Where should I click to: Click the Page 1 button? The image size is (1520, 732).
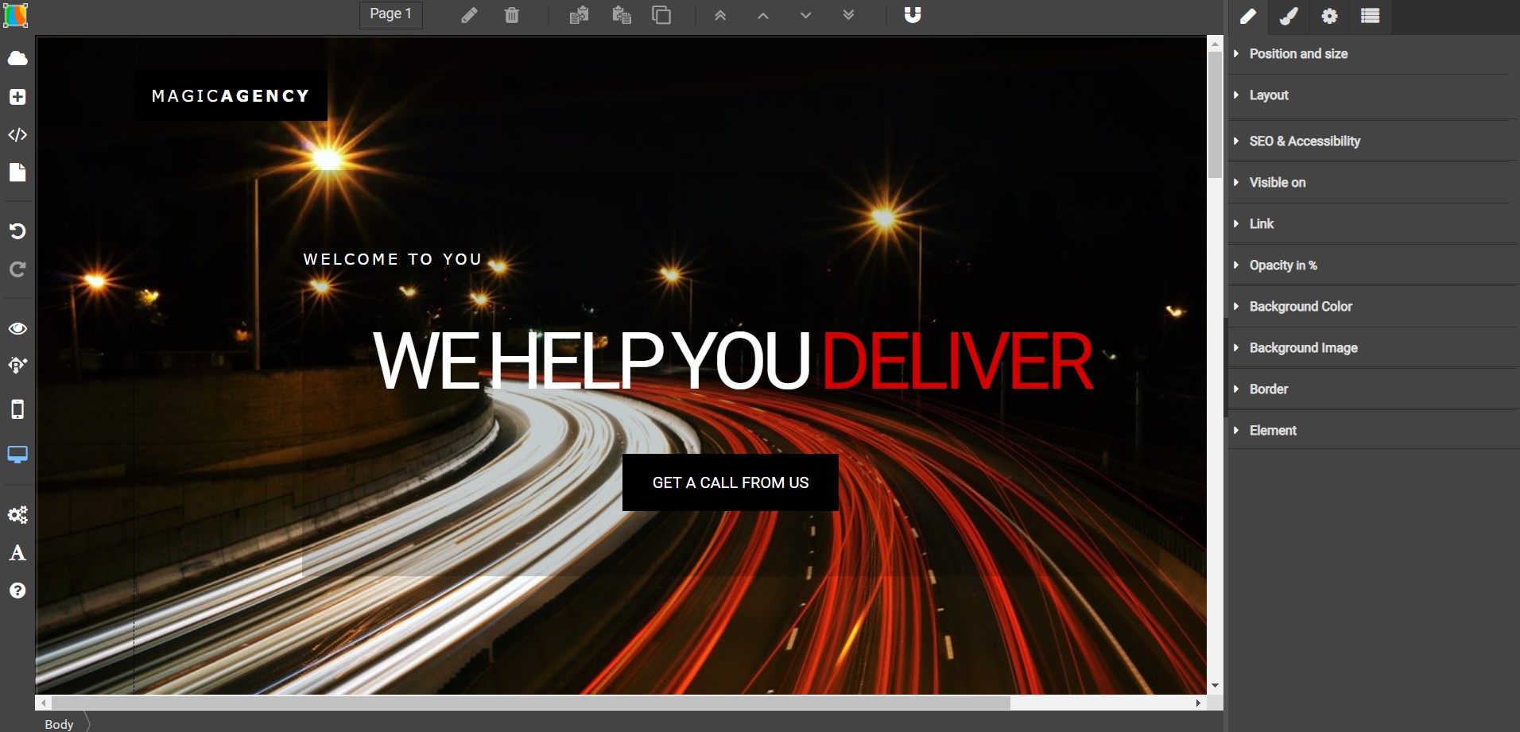(391, 14)
